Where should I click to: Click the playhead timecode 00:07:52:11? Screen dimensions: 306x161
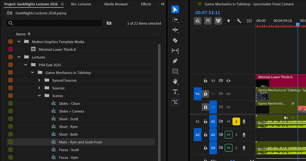coord(208,13)
